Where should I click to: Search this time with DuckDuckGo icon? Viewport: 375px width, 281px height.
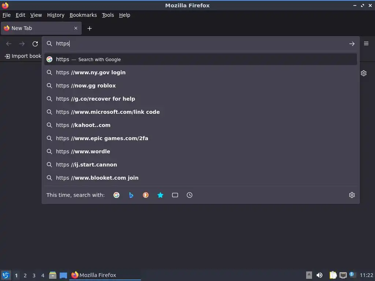[146, 195]
